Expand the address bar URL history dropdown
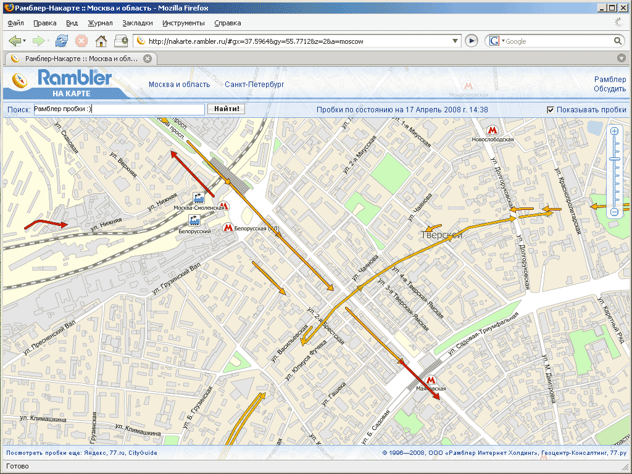This screenshot has width=632, height=474. click(455, 41)
